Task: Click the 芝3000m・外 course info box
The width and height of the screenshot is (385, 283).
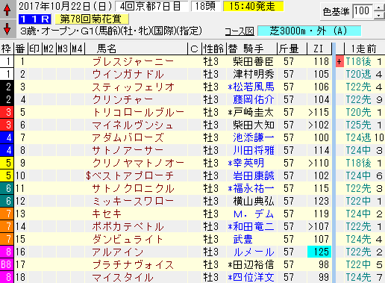Action: 310,31
